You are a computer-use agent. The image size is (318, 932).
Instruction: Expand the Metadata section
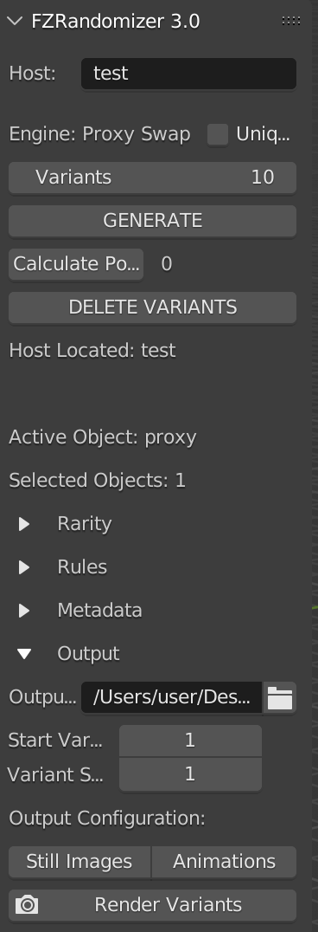(x=24, y=611)
